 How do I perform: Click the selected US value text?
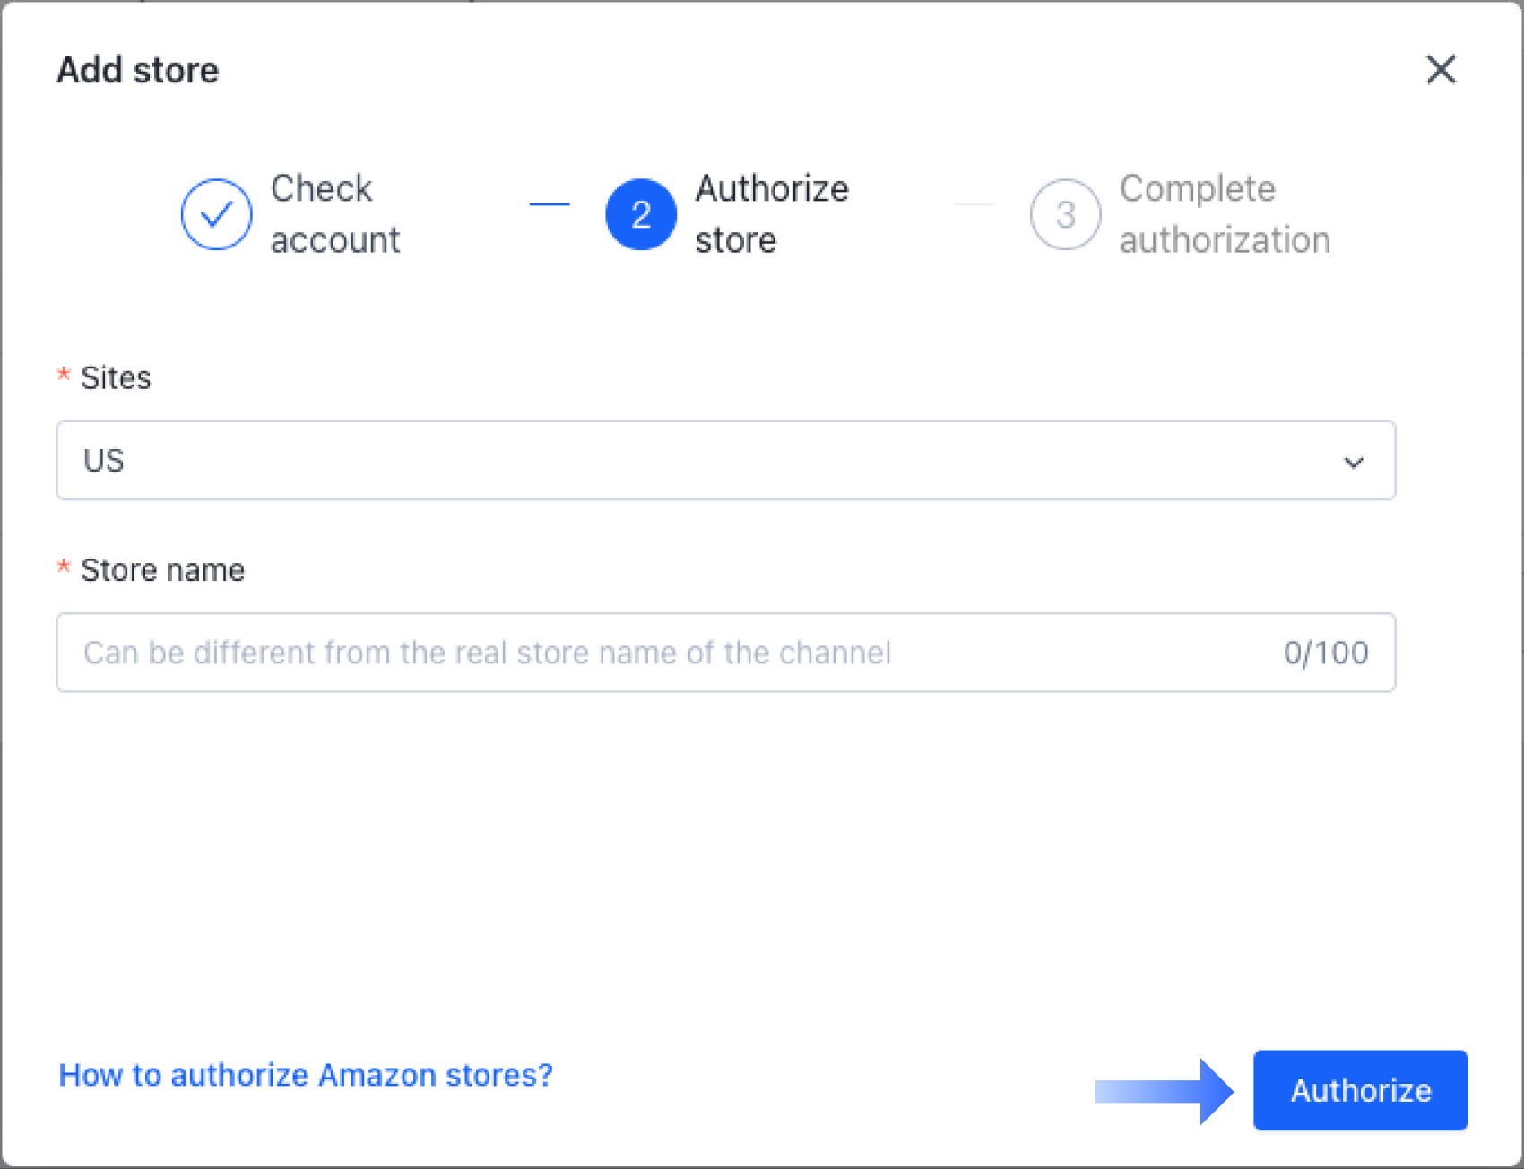click(x=104, y=461)
